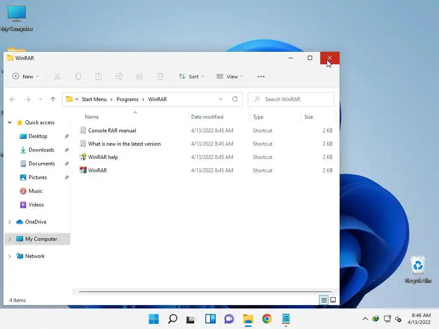This screenshot has width=439, height=329.
Task: Go up one folder level
Action: (x=53, y=99)
